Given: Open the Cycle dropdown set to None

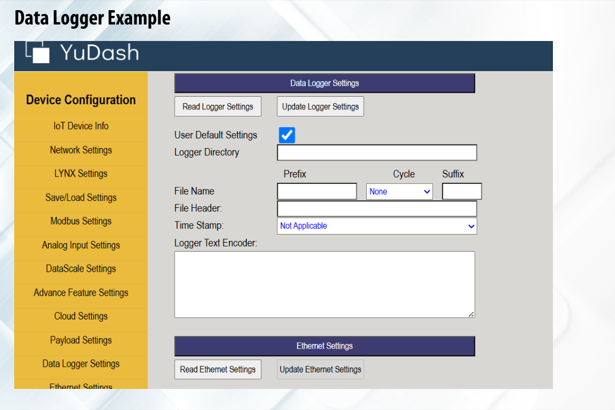Looking at the screenshot, I should [x=399, y=192].
